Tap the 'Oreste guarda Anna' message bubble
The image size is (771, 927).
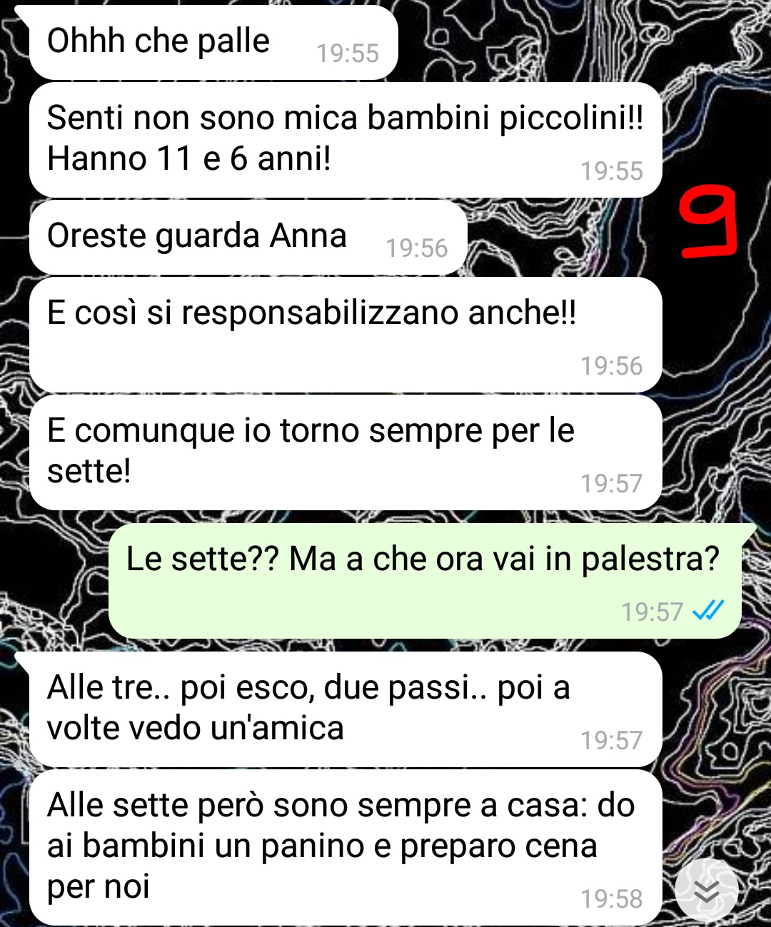point(248,237)
